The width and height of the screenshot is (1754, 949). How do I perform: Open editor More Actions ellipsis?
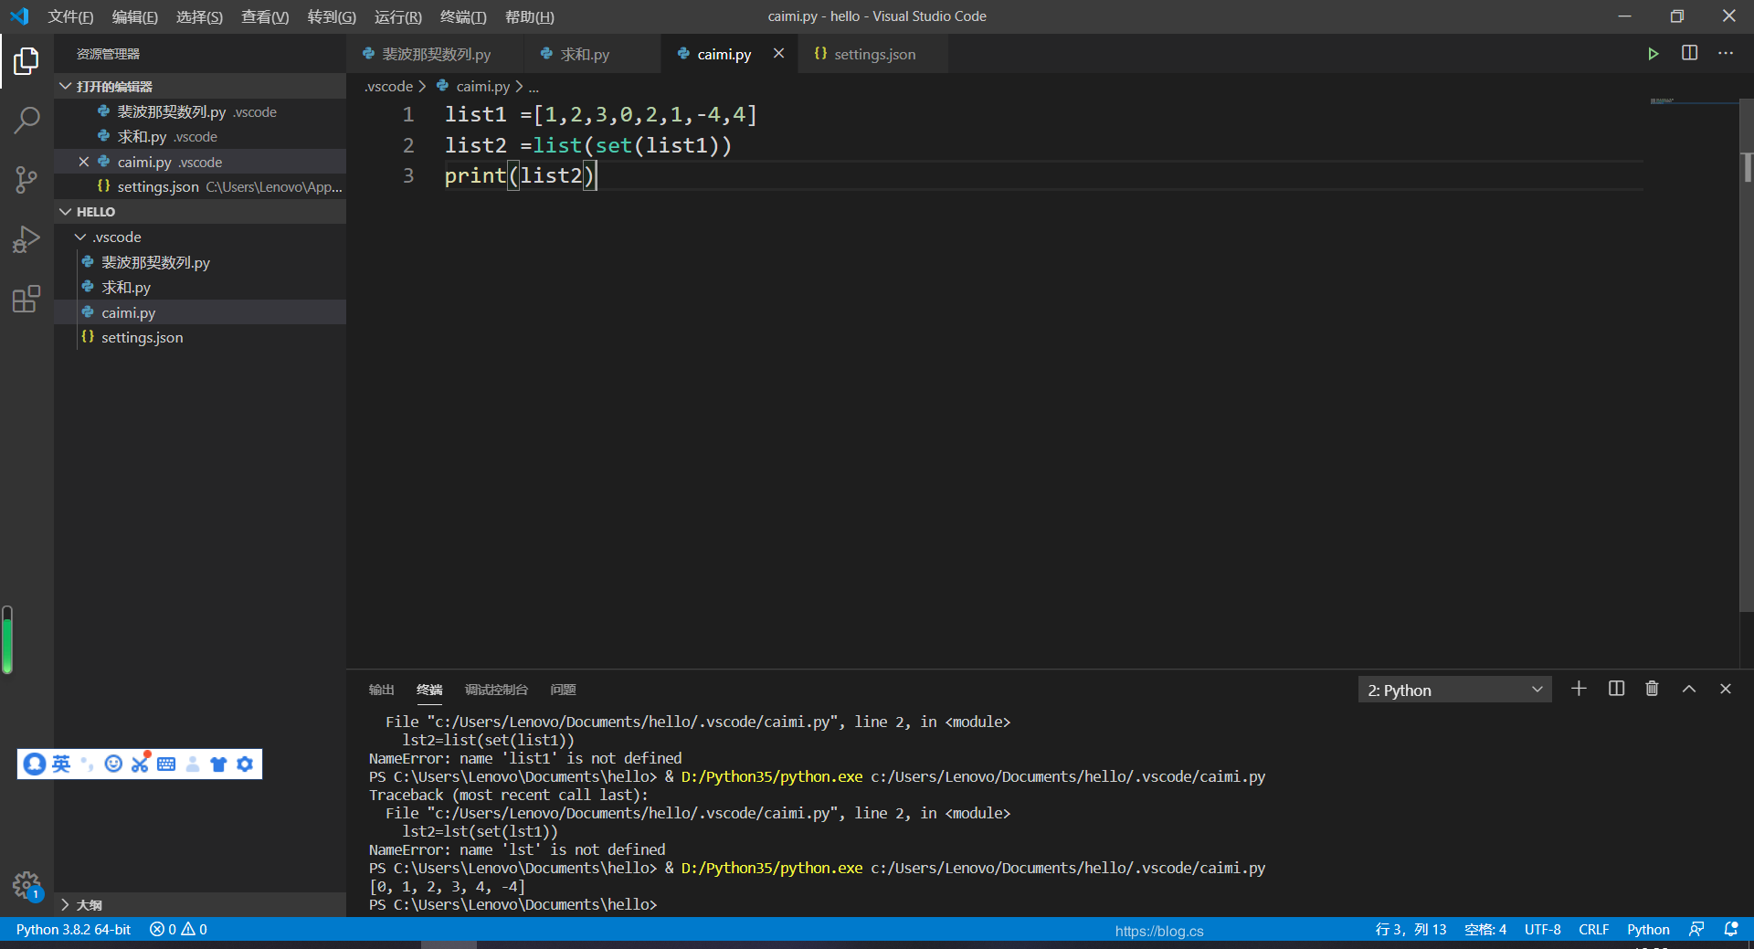pyautogui.click(x=1726, y=53)
